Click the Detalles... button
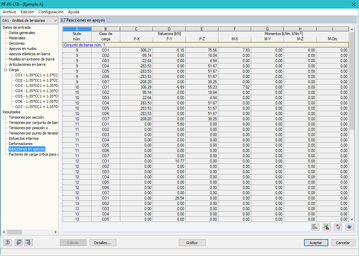 pos(103,243)
